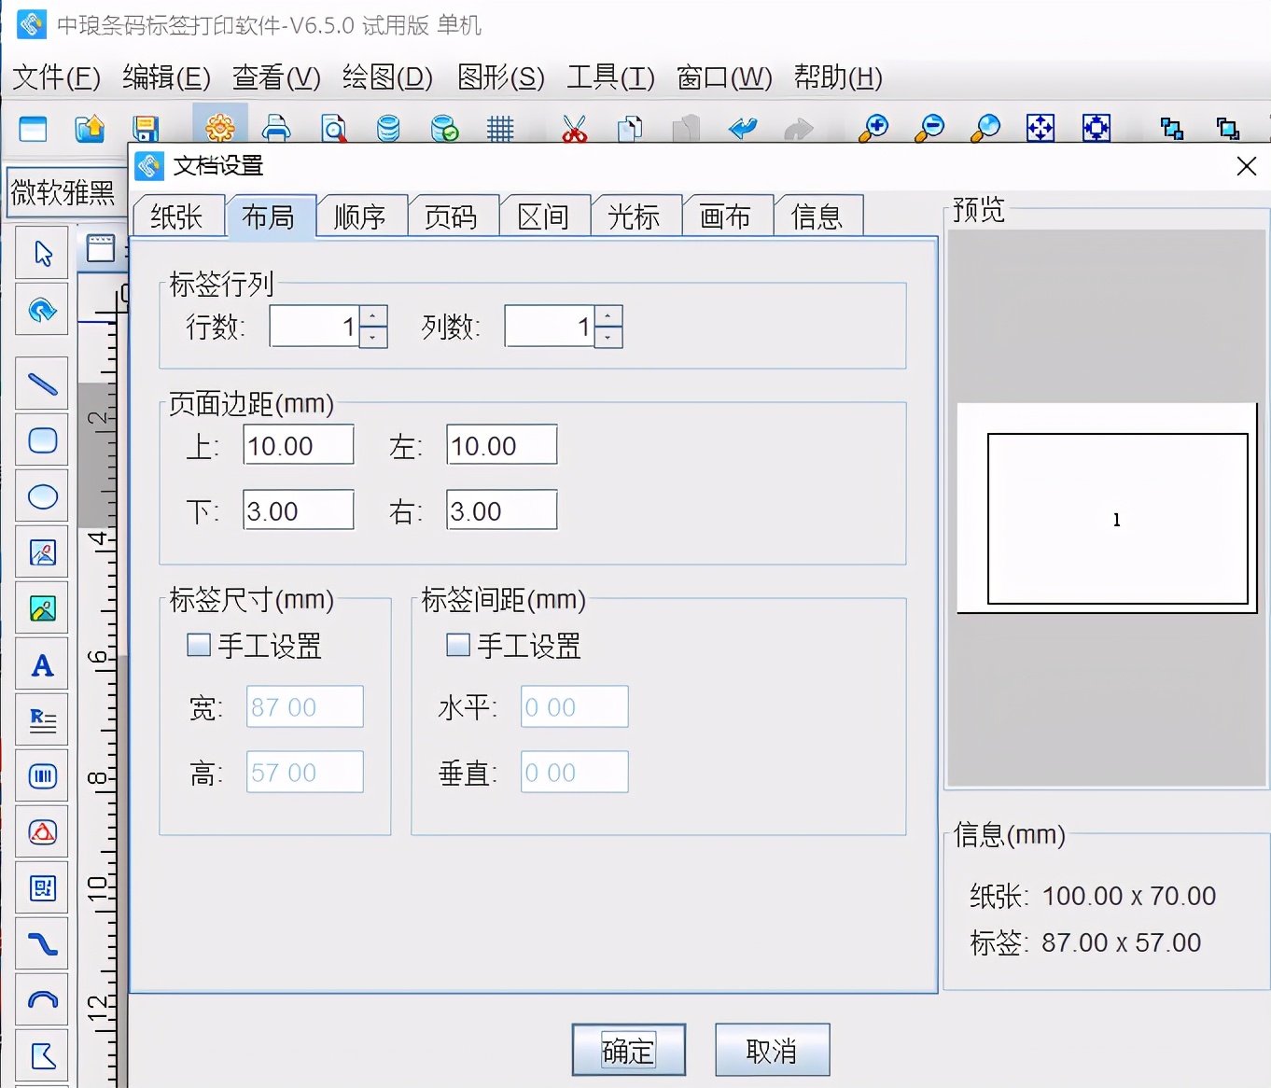Enable 手工设置 checkbox under 标签间距
The height and width of the screenshot is (1088, 1271).
click(x=458, y=645)
